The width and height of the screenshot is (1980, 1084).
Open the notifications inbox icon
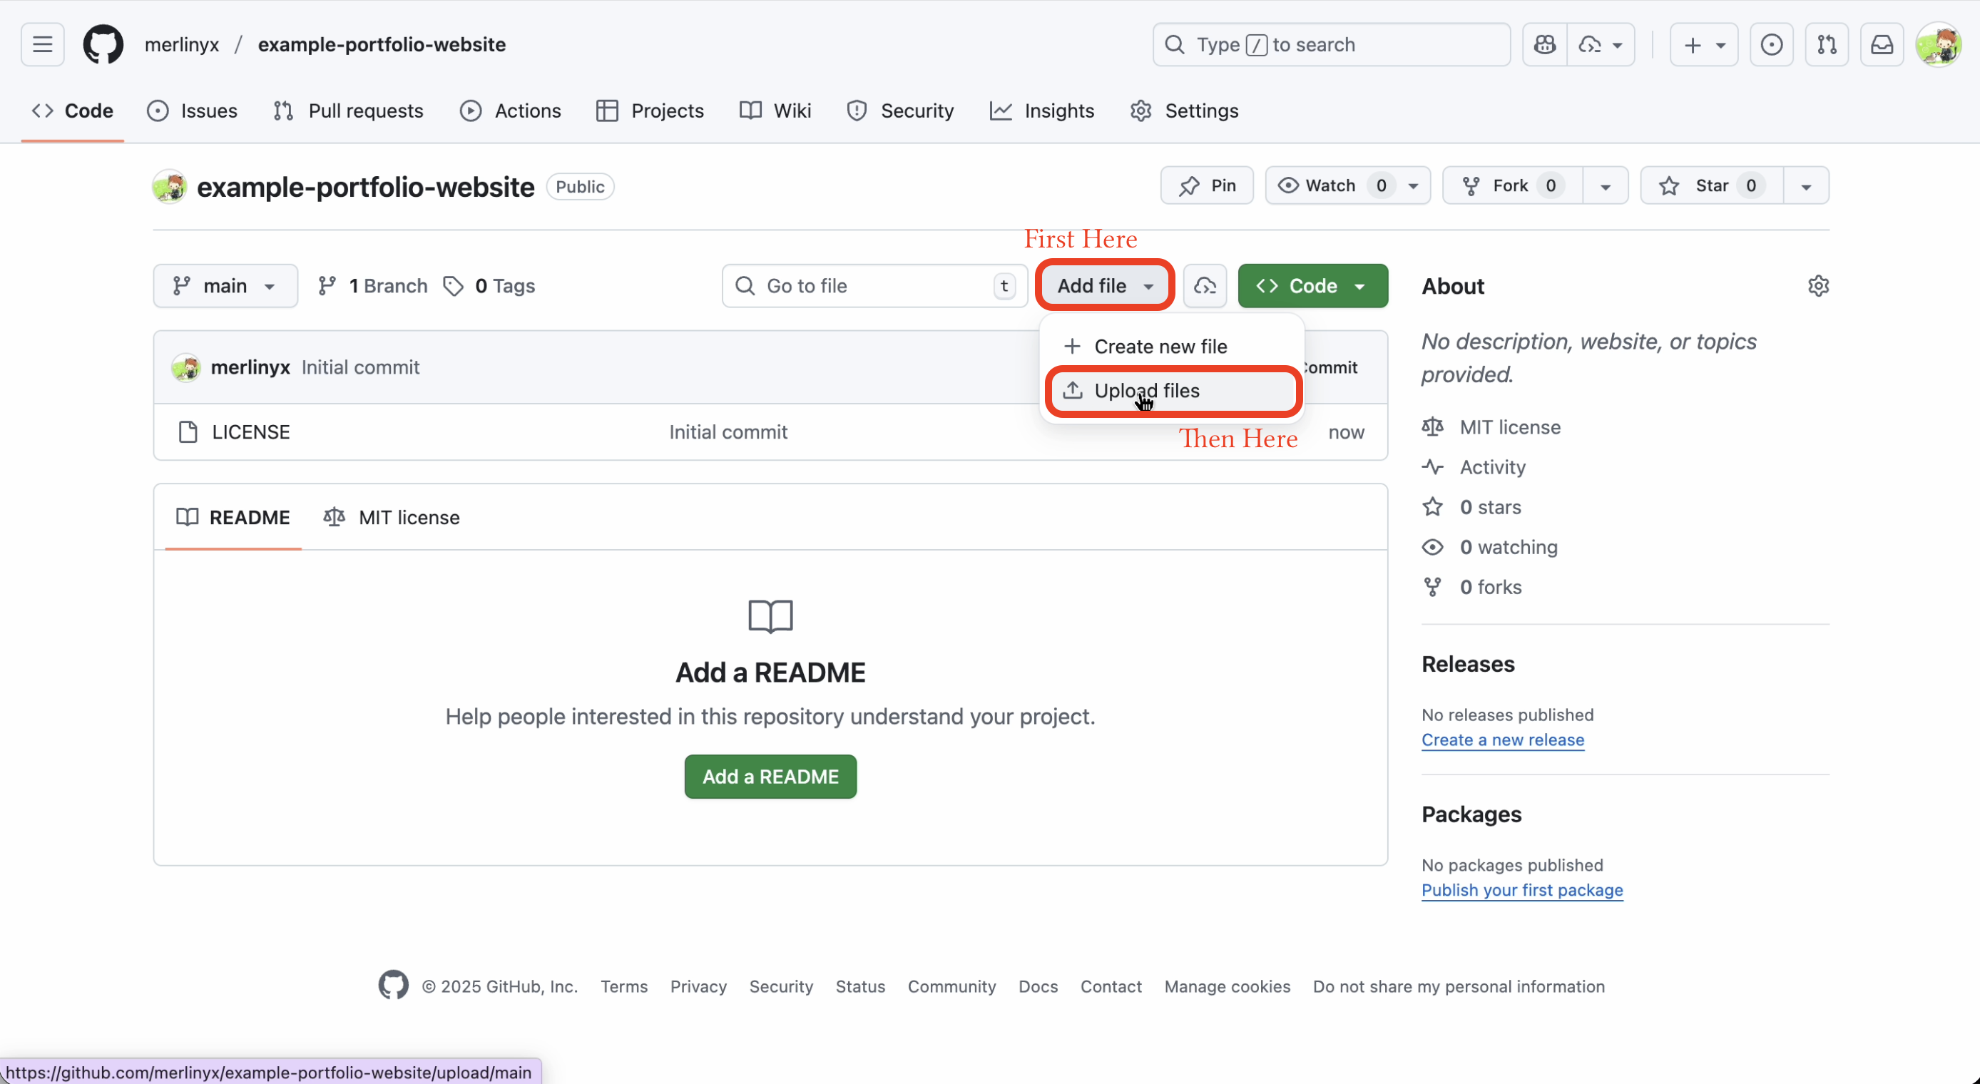(x=1882, y=45)
